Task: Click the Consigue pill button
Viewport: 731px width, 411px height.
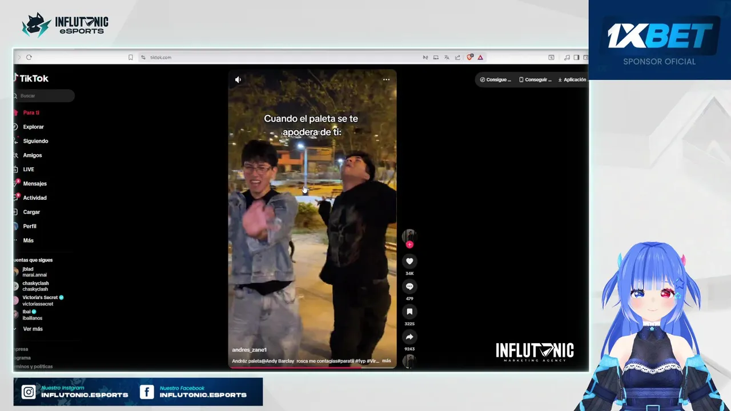Action: (x=495, y=80)
